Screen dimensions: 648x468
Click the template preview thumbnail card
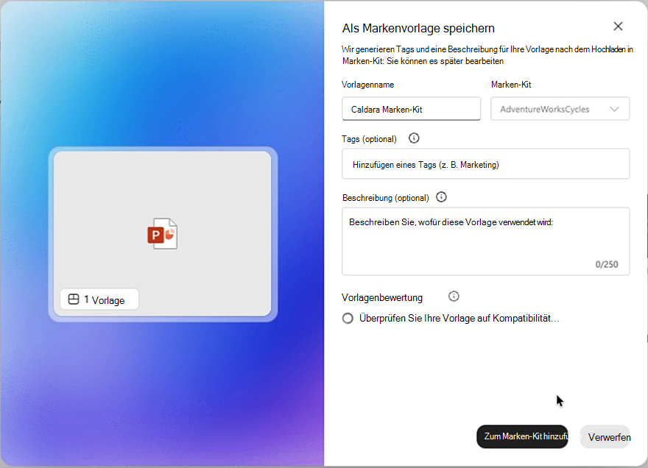pyautogui.click(x=163, y=234)
